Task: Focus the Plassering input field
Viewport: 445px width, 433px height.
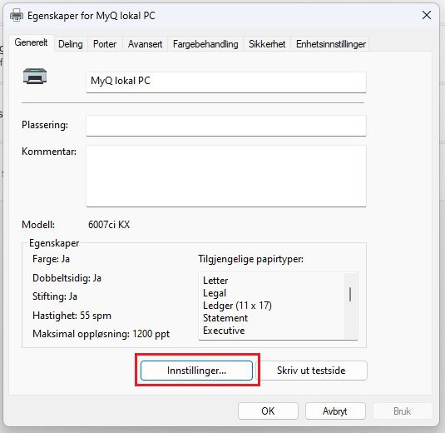Action: 226,126
